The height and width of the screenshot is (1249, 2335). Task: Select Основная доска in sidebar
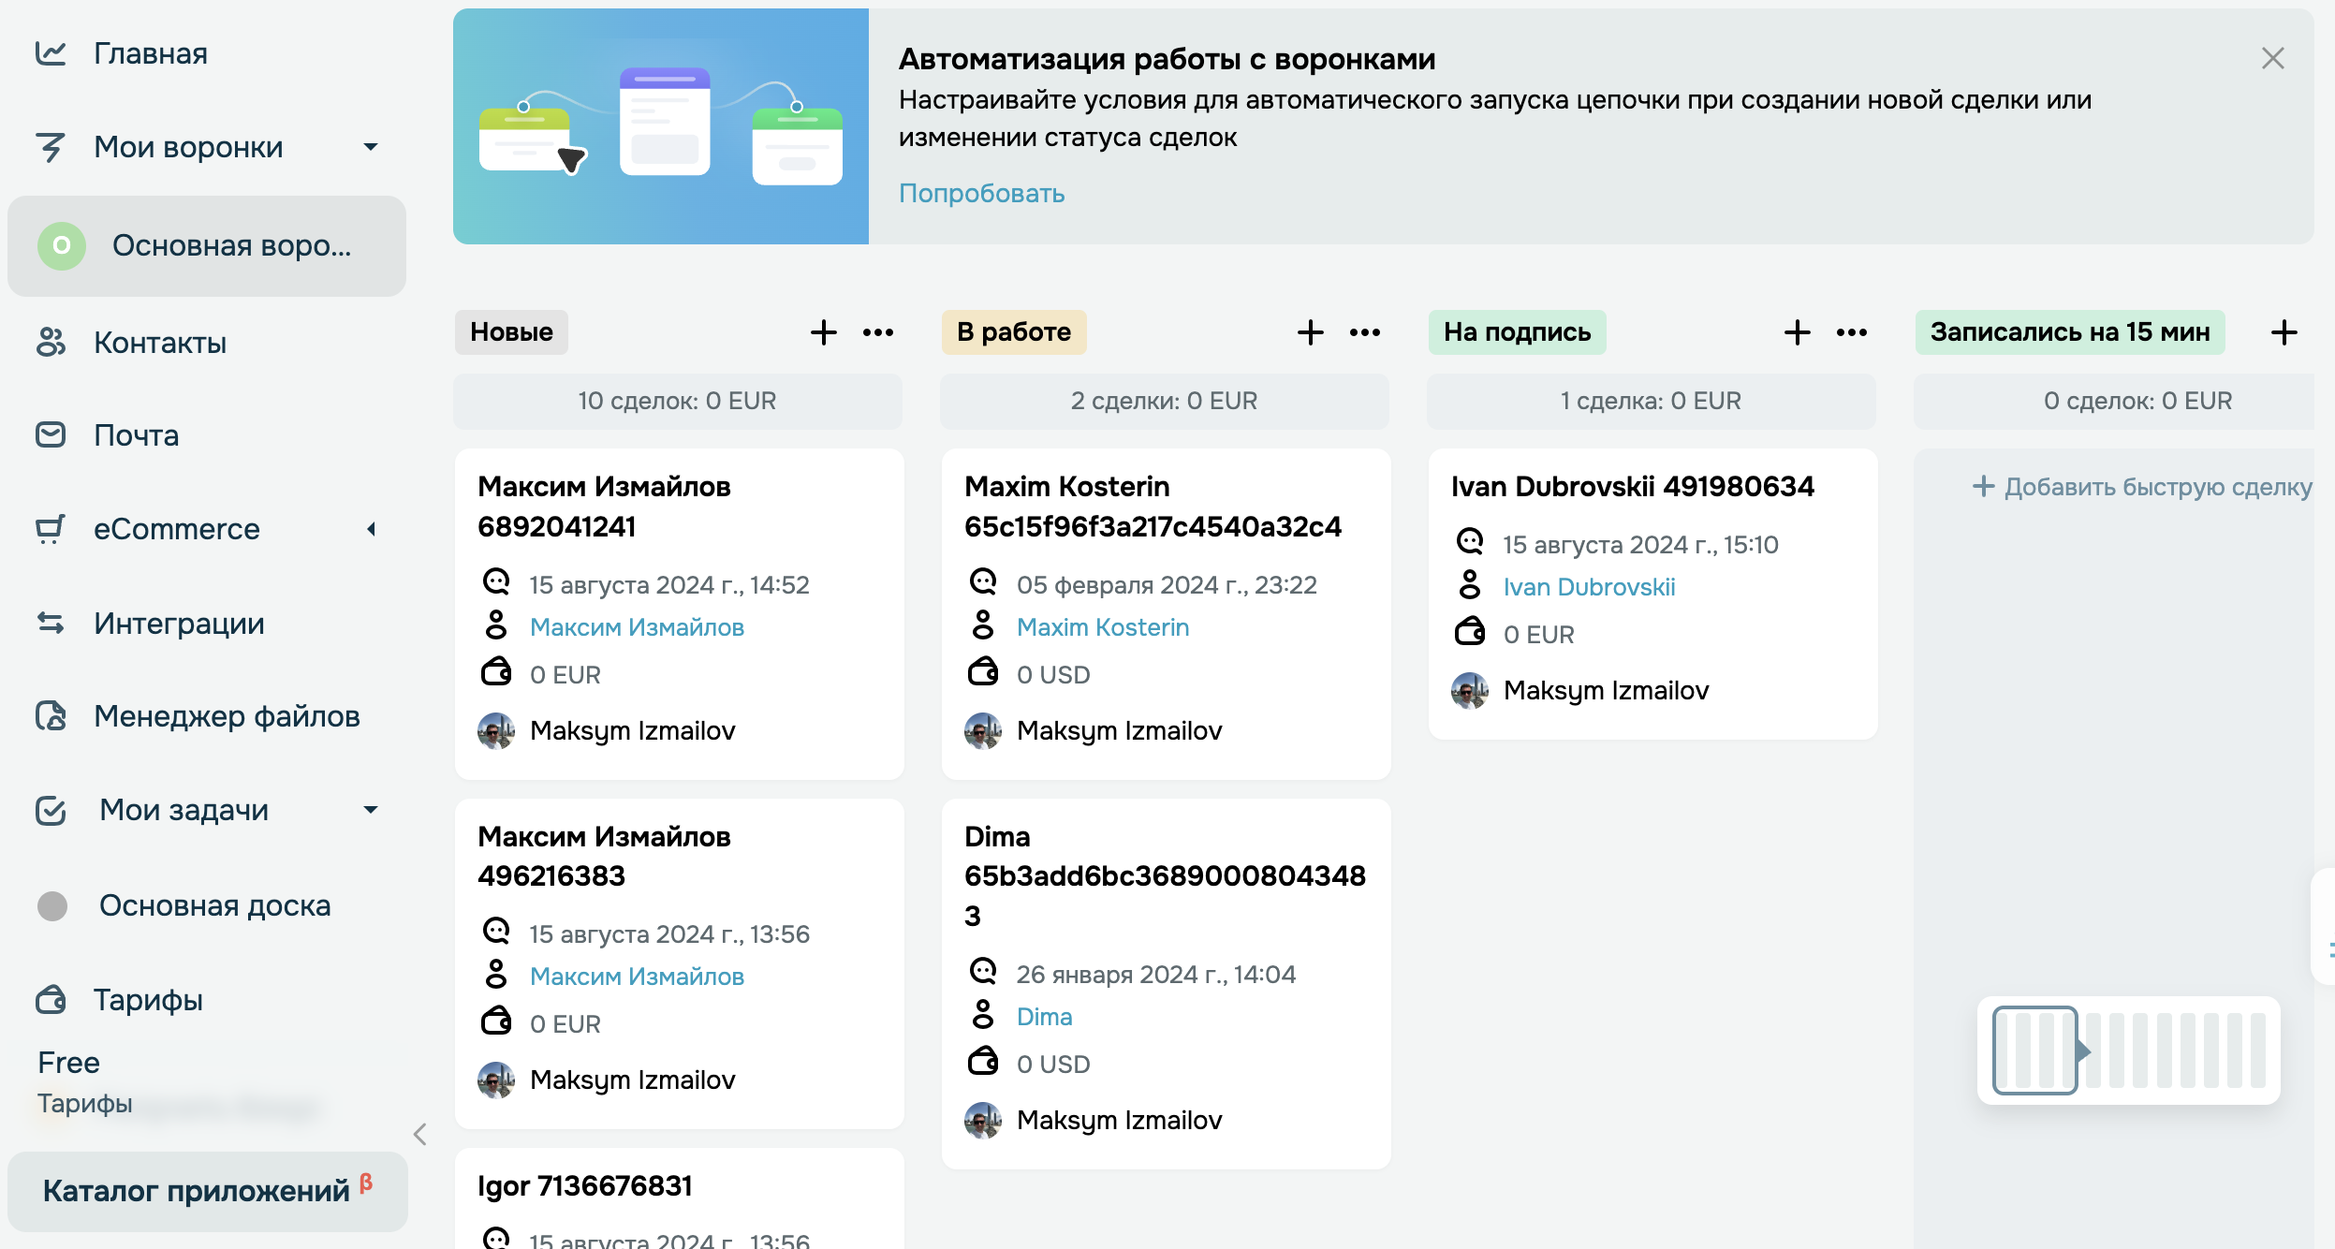click(214, 905)
